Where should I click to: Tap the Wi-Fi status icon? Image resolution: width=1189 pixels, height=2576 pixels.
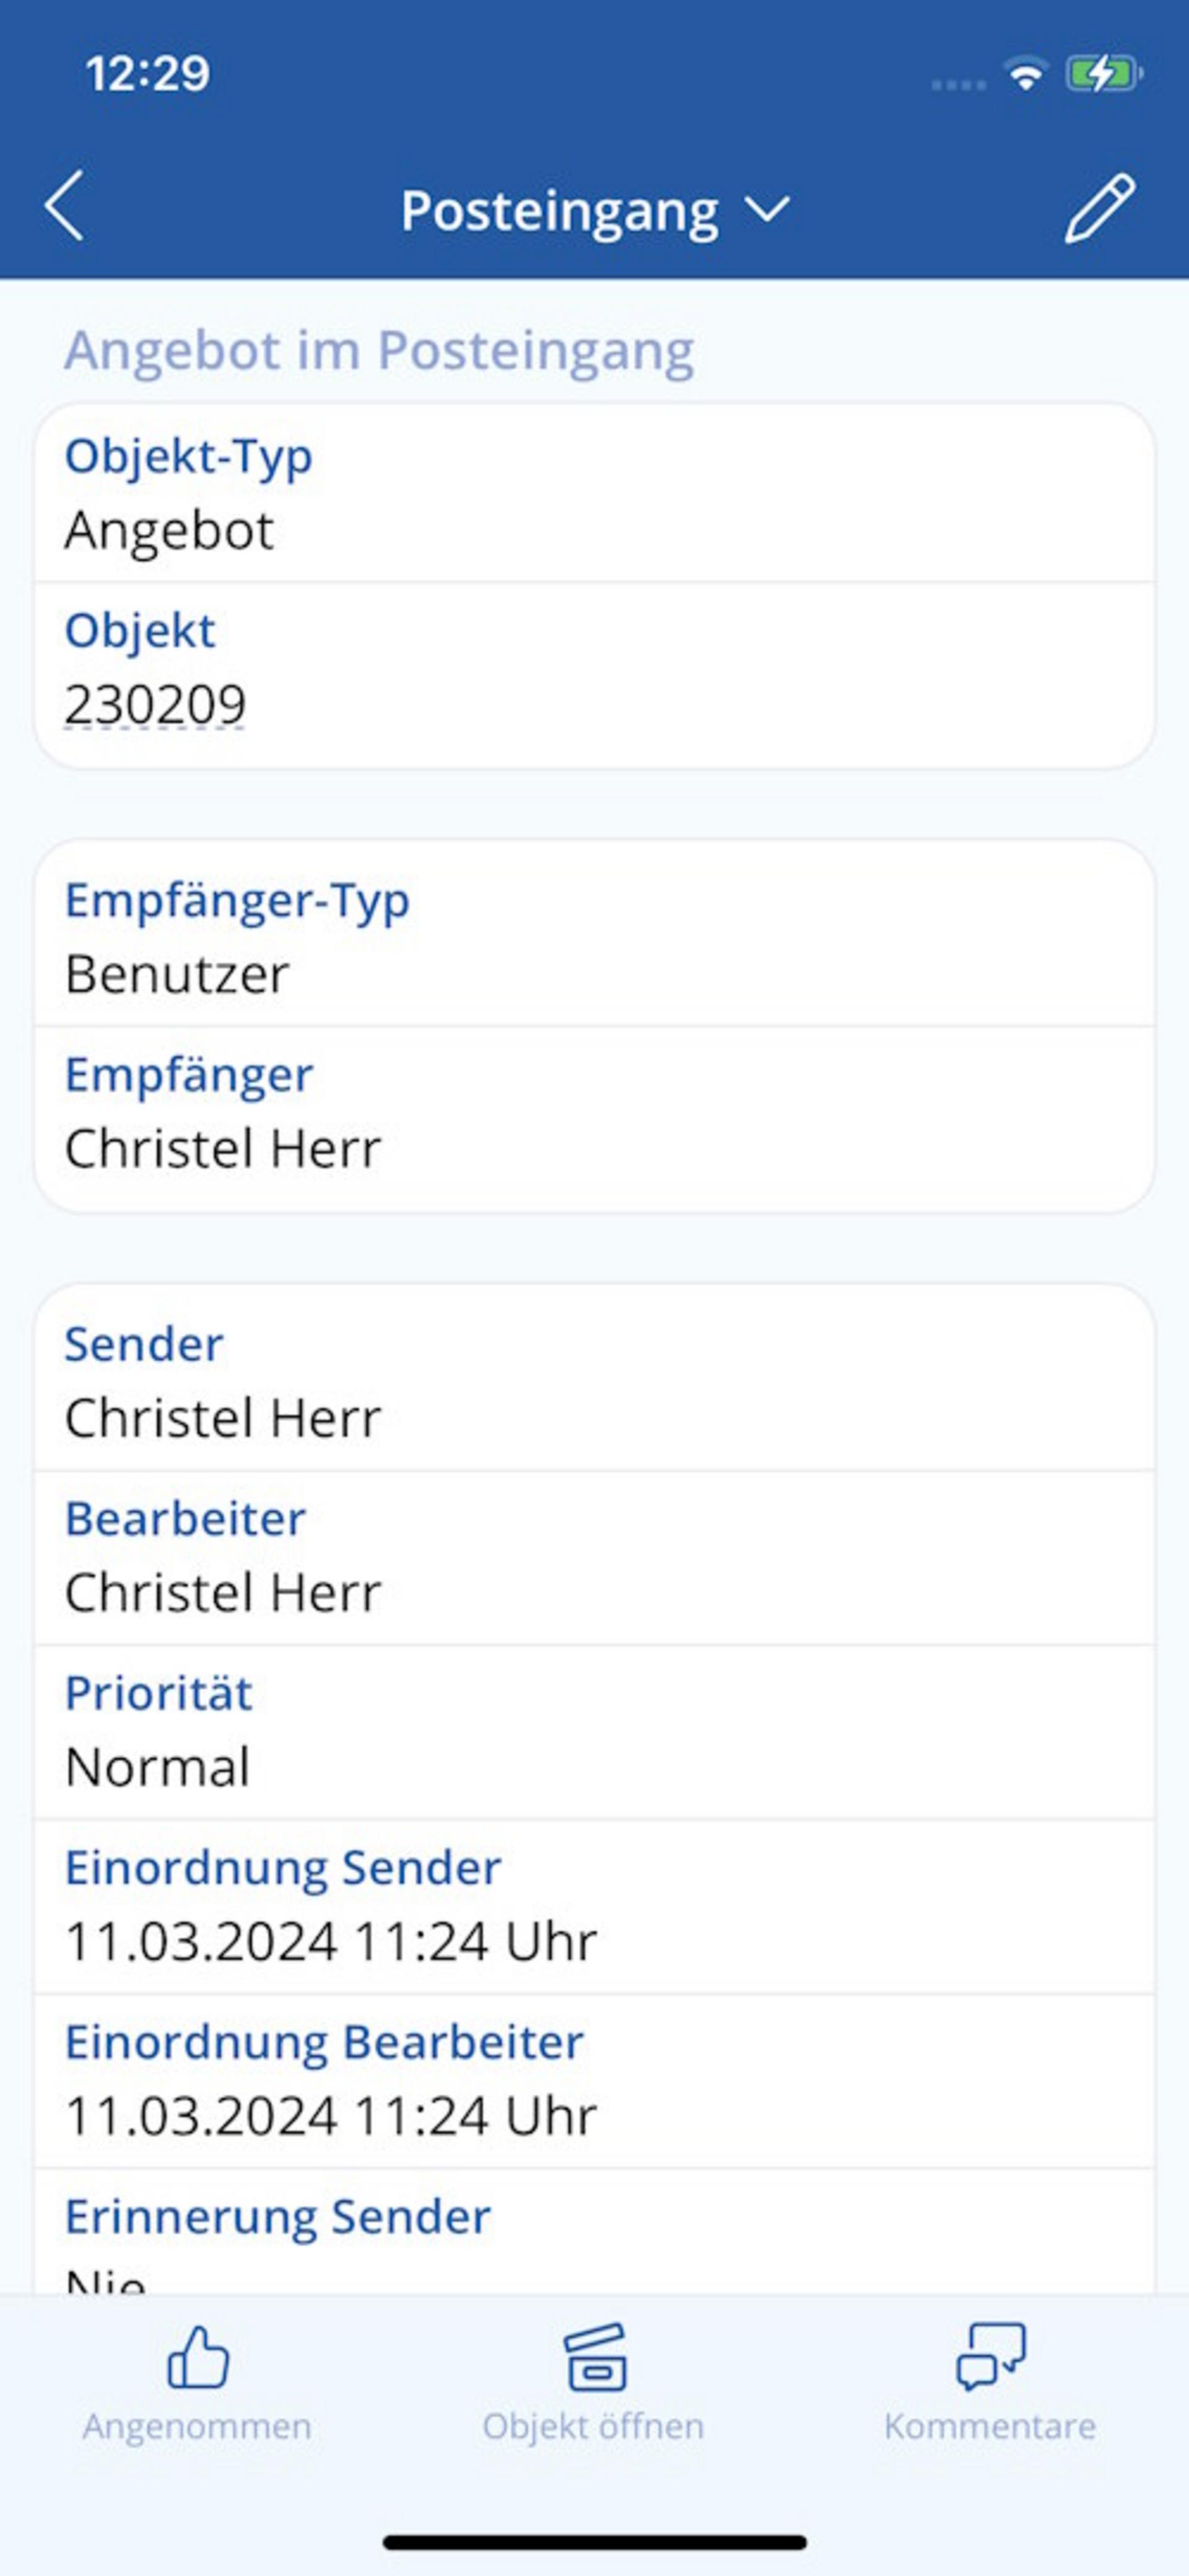1025,74
